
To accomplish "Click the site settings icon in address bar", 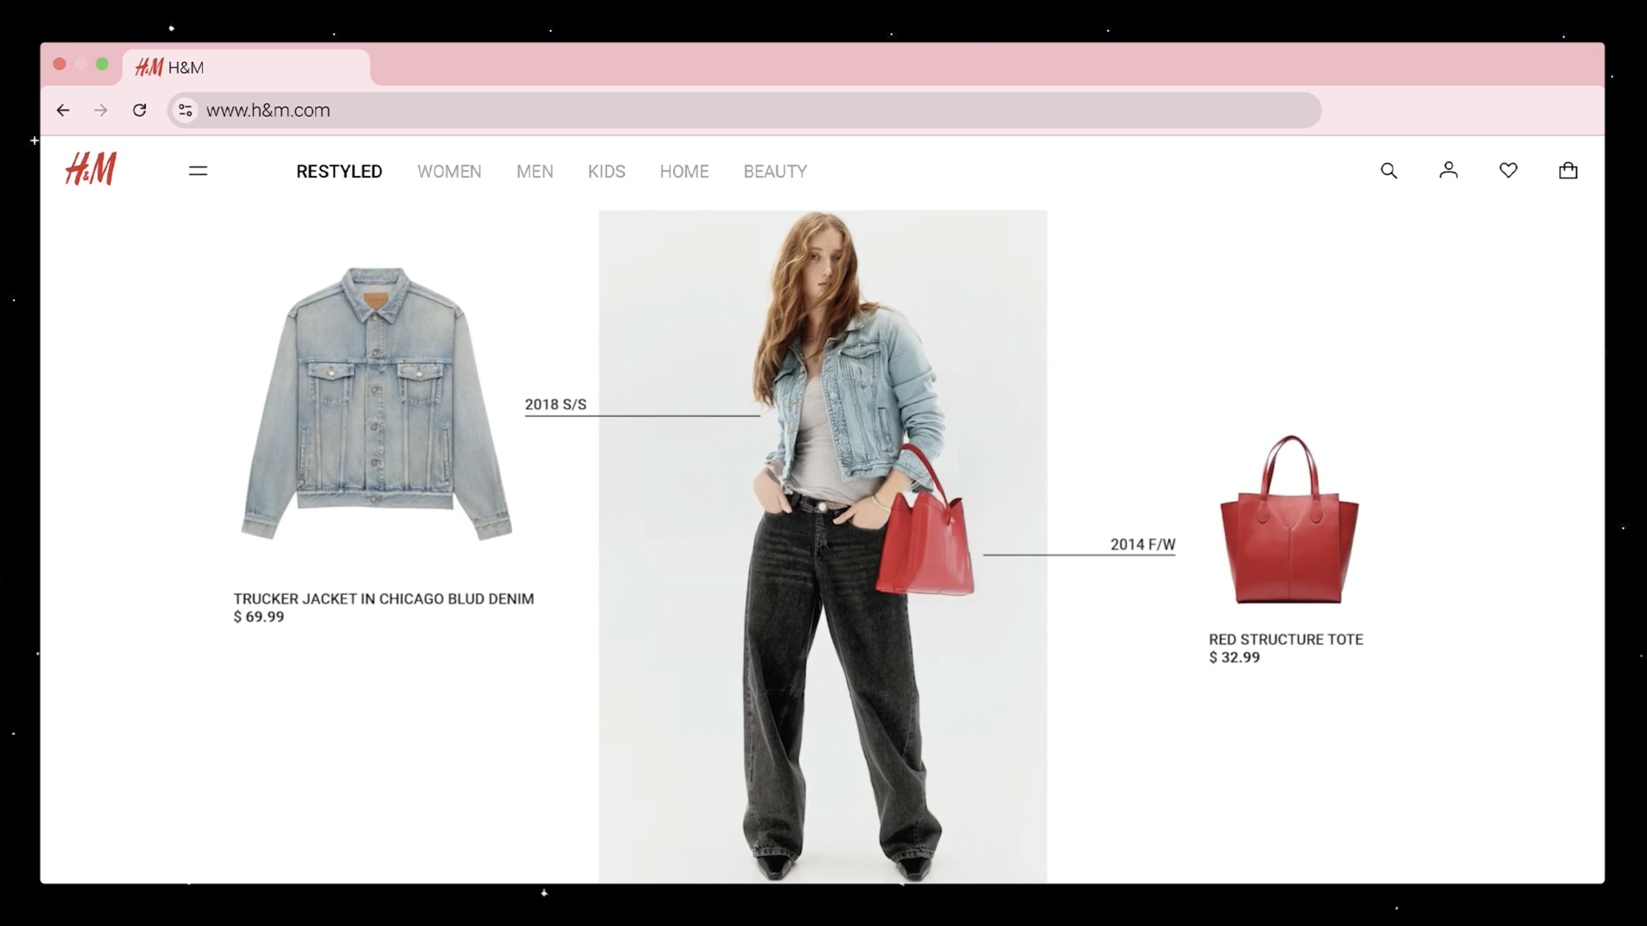I will [x=185, y=111].
